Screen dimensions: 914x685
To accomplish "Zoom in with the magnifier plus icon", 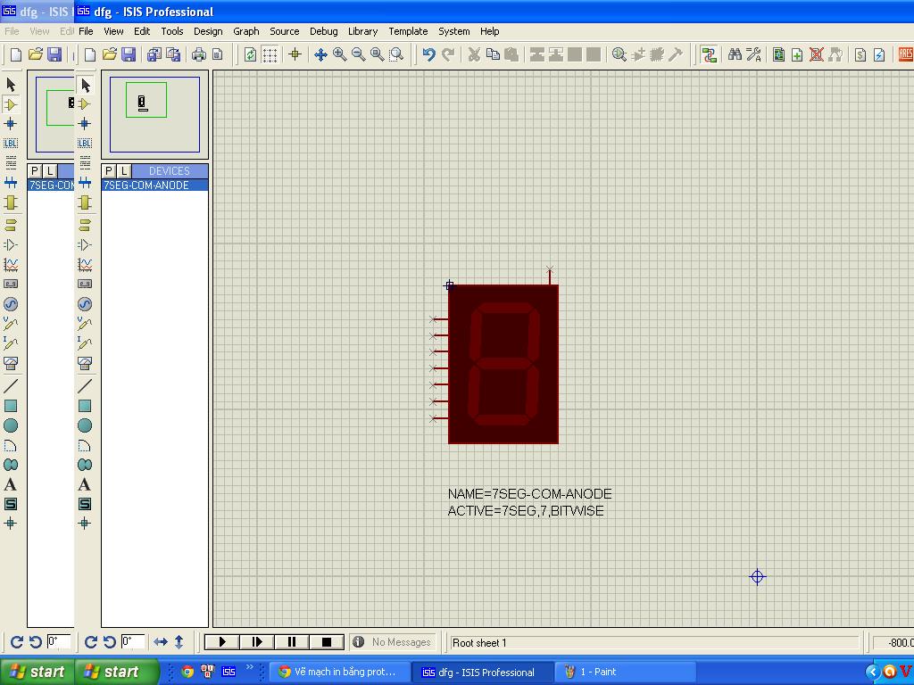I will [x=339, y=54].
